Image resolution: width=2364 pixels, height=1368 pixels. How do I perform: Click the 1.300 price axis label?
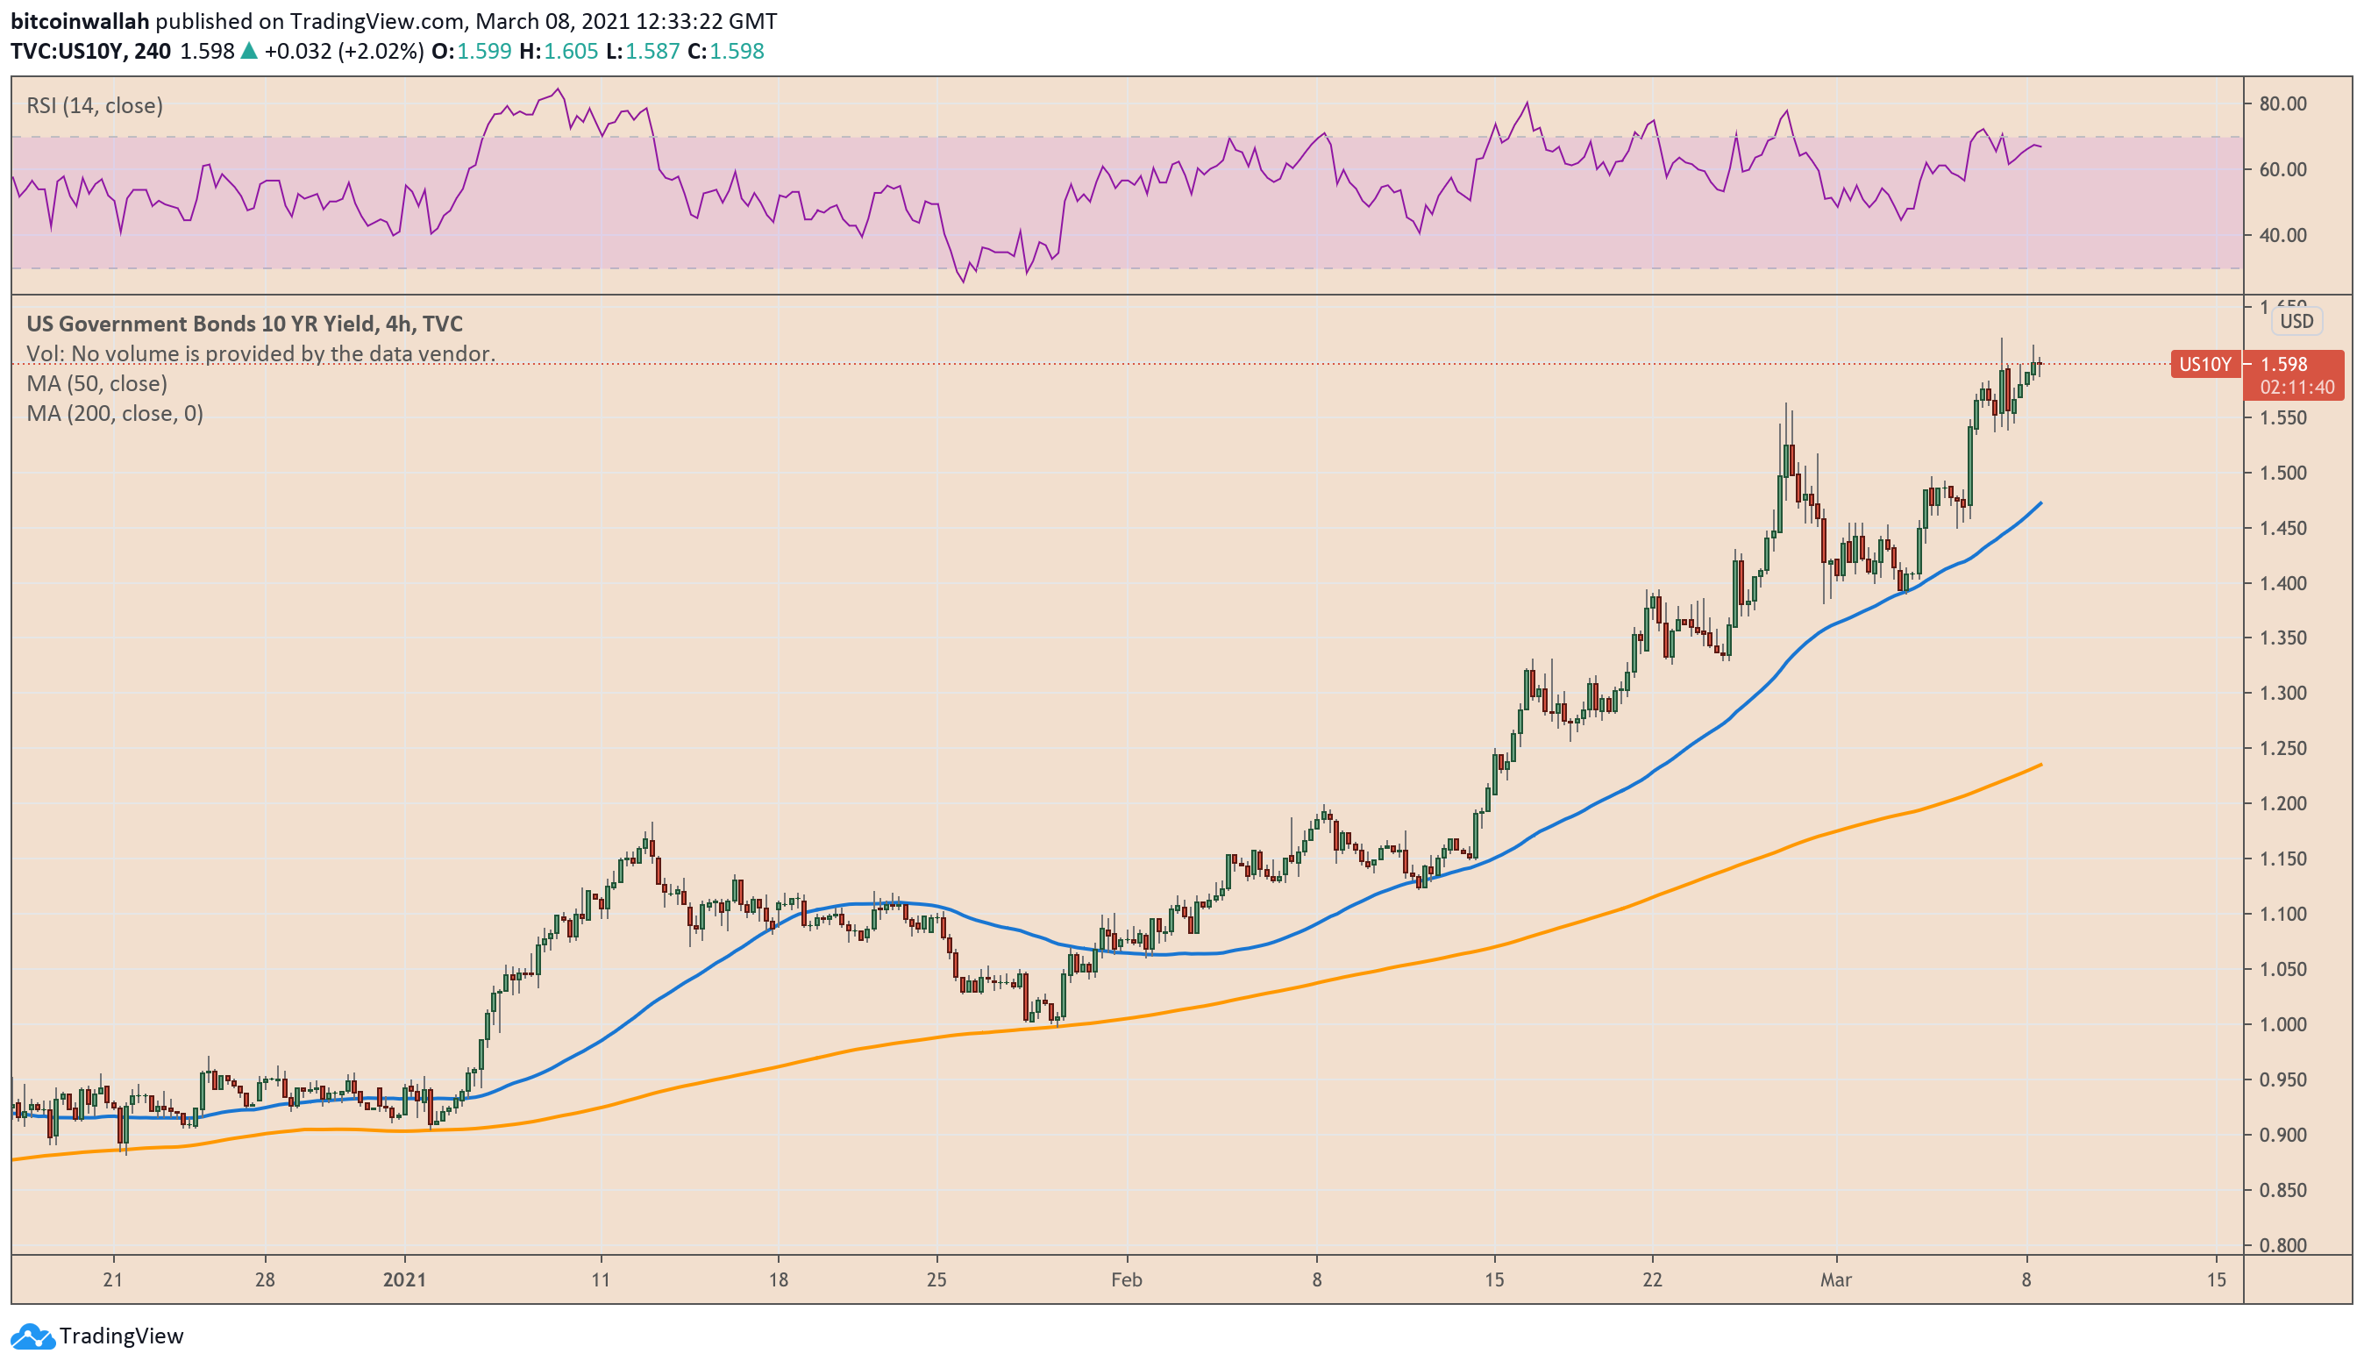[x=2283, y=694]
